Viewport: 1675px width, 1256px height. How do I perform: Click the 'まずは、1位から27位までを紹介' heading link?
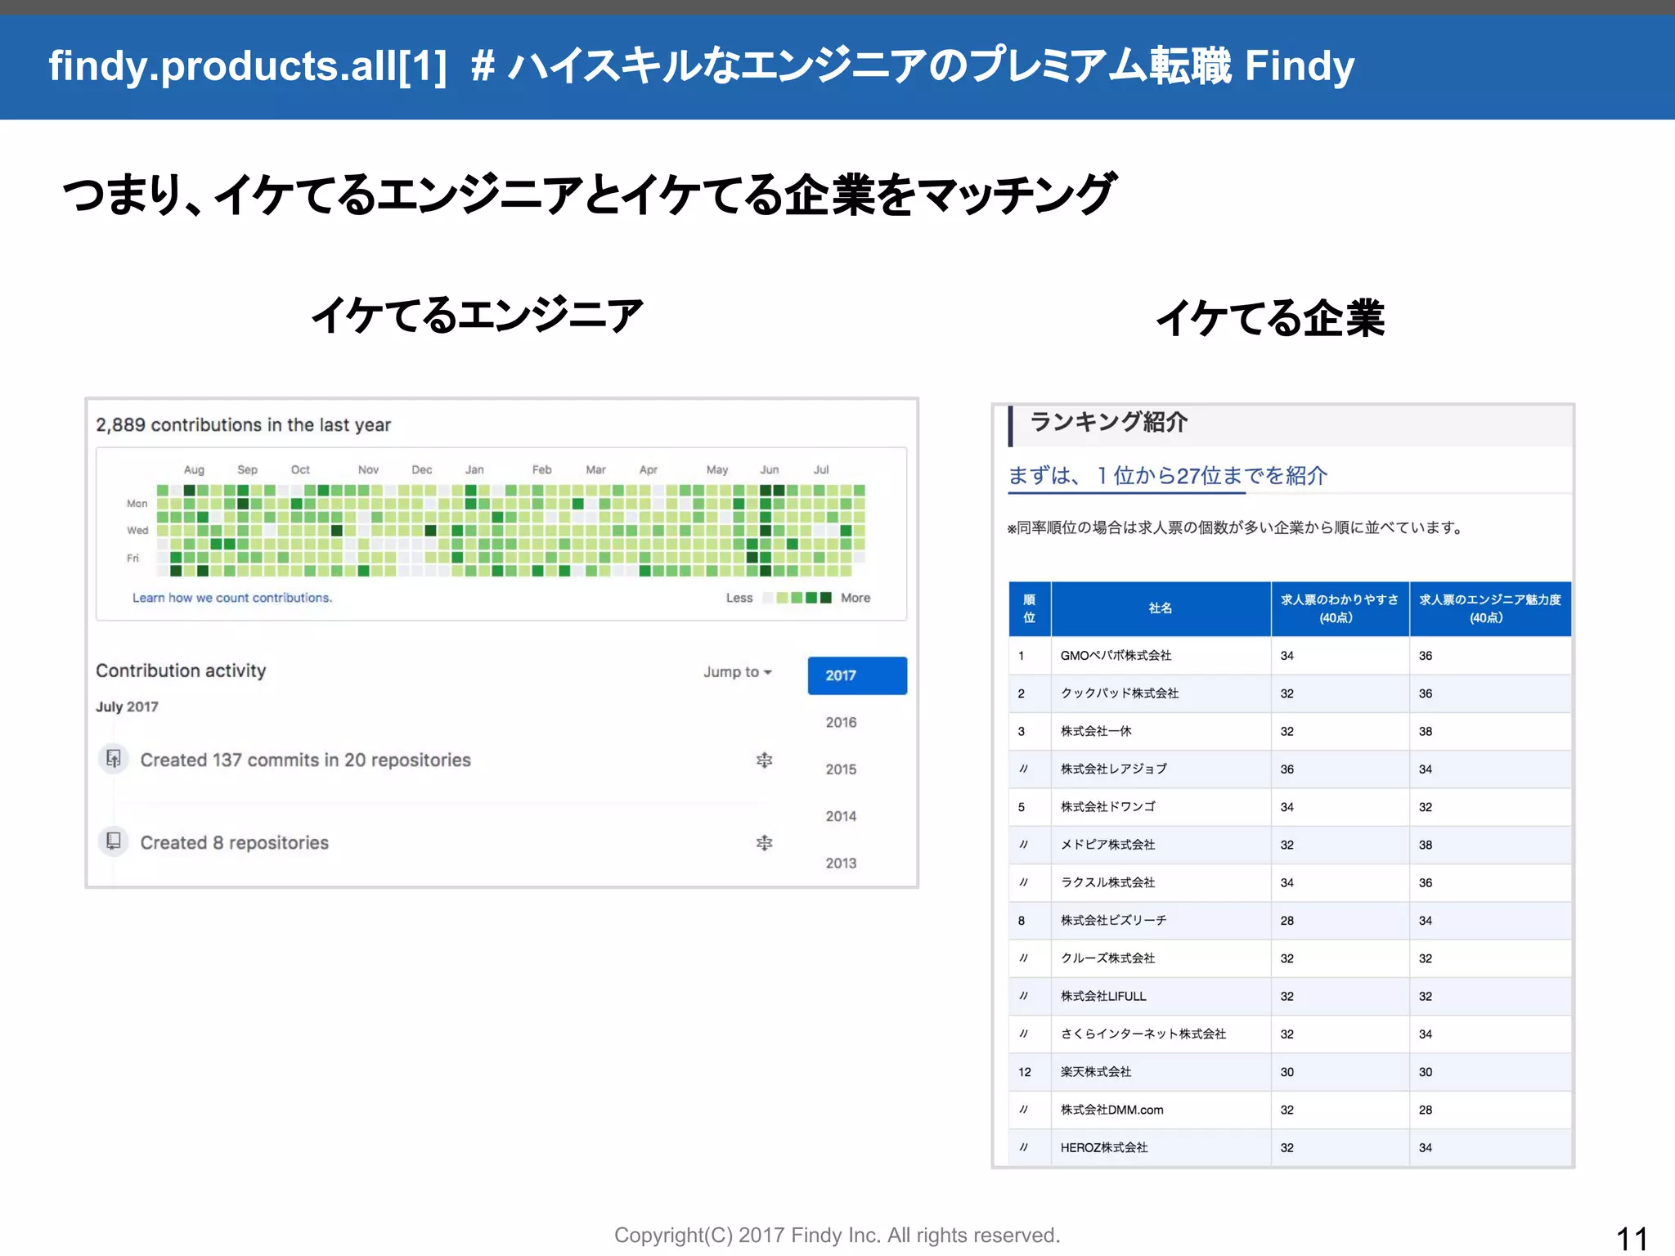tap(1168, 475)
